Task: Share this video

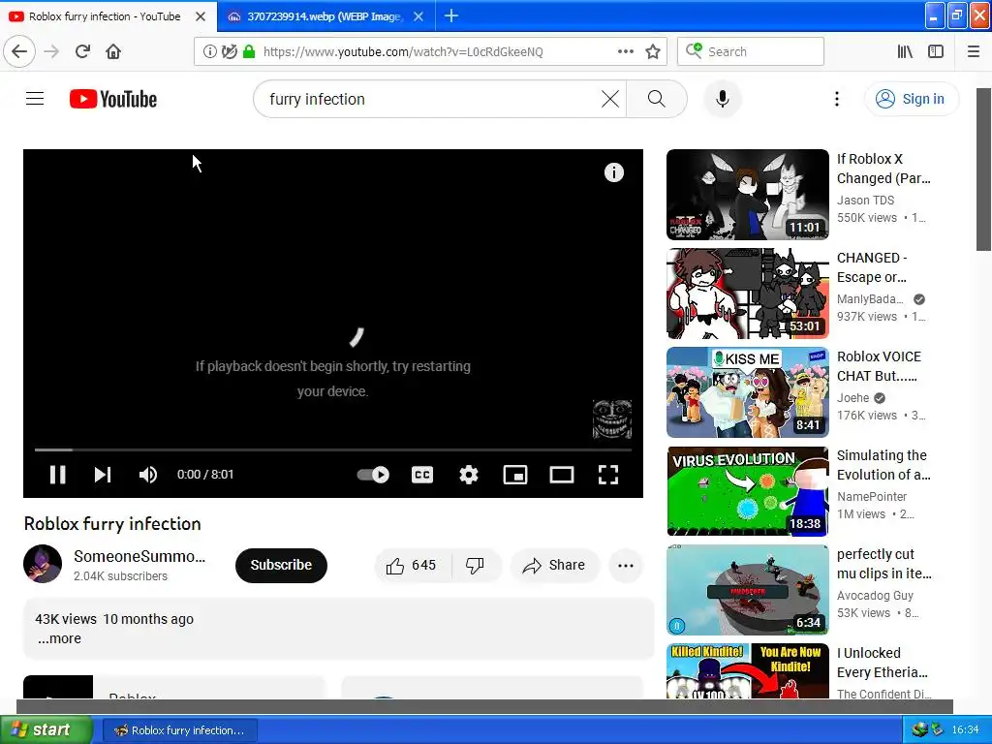Action: pos(554,565)
